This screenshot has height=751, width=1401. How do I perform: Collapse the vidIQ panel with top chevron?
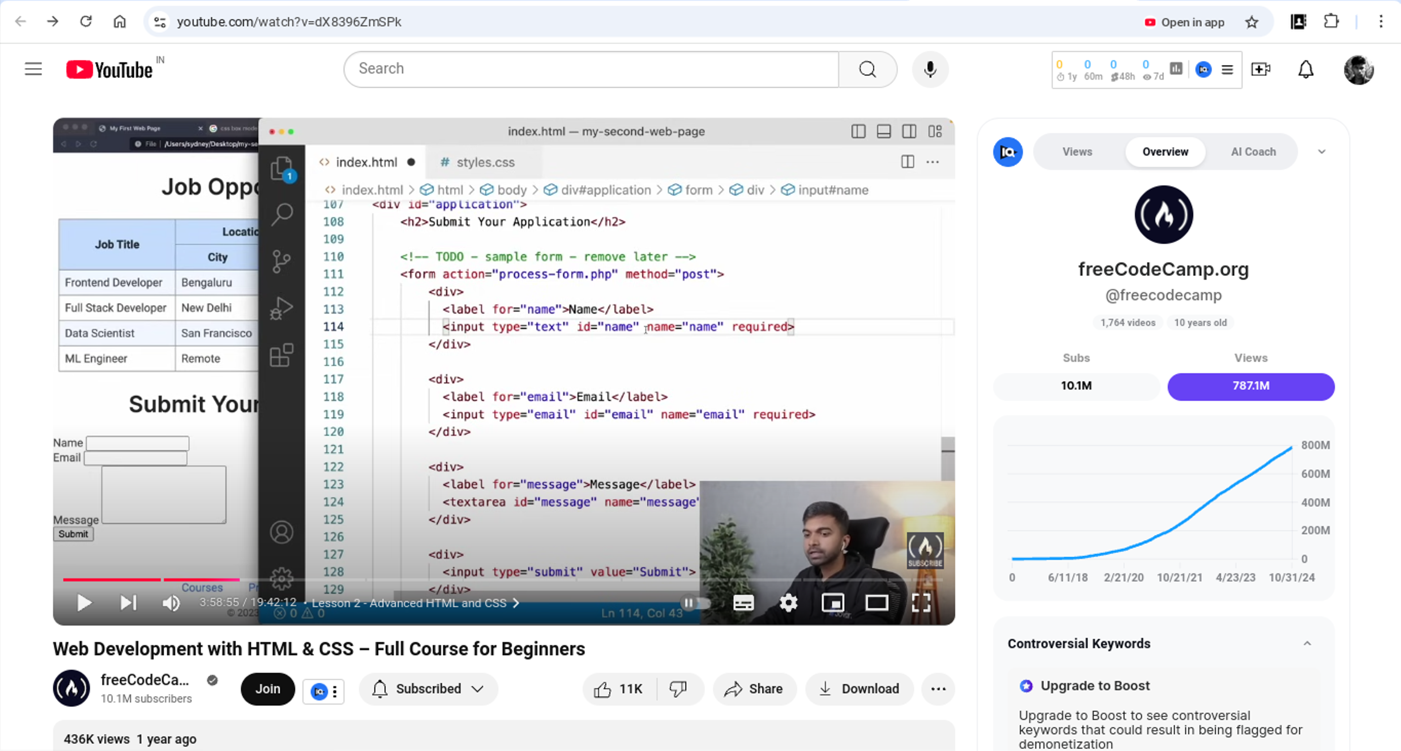(x=1321, y=152)
